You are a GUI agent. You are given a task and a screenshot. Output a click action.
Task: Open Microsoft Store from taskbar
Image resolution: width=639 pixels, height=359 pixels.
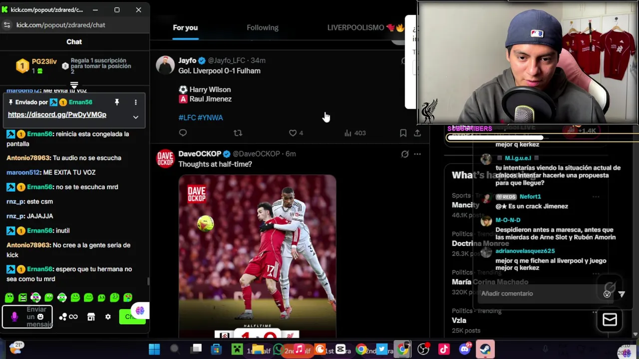216,350
